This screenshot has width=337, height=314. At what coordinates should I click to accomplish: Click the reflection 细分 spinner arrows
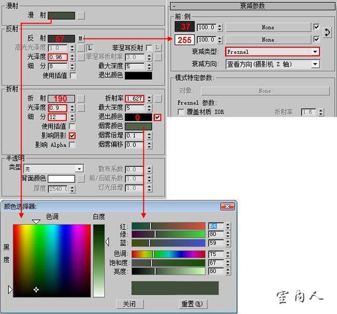(73, 66)
